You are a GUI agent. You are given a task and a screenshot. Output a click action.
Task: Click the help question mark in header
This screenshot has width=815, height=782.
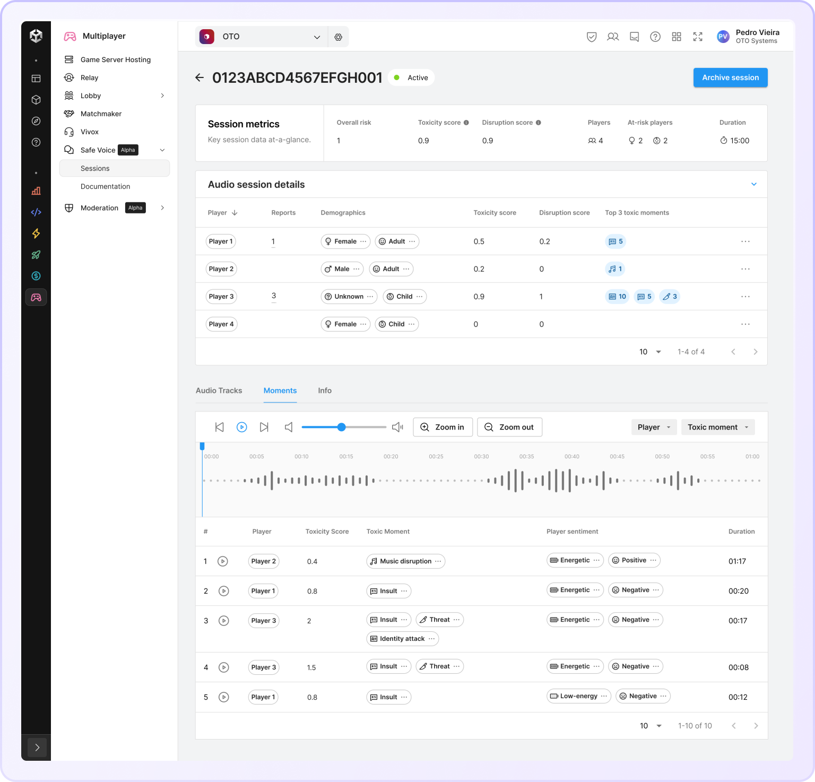click(655, 37)
